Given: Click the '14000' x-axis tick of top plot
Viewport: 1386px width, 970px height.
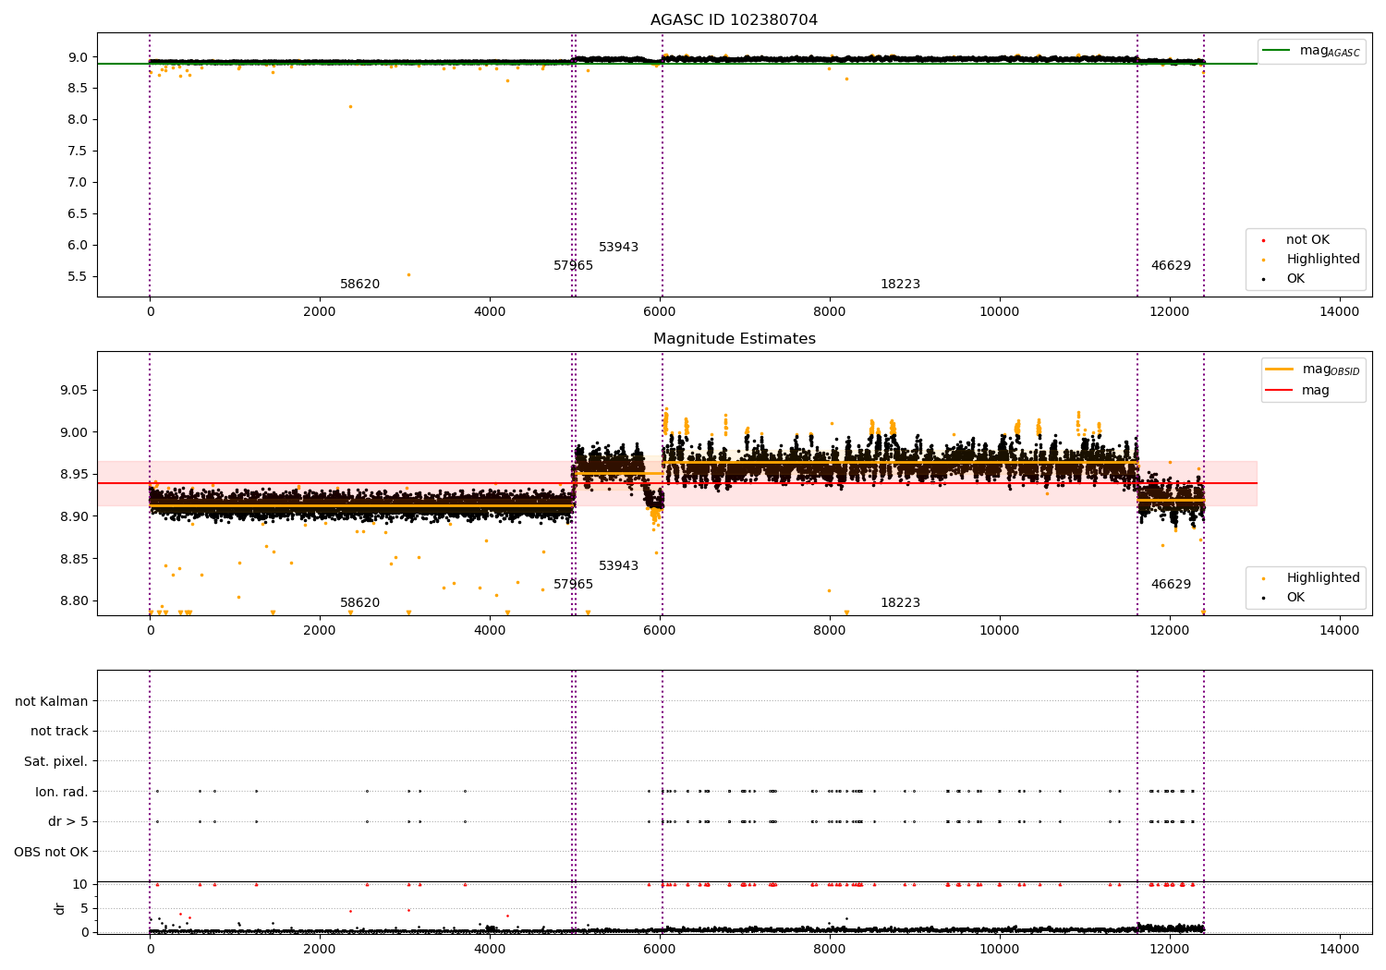Looking at the screenshot, I should pyautogui.click(x=1340, y=312).
